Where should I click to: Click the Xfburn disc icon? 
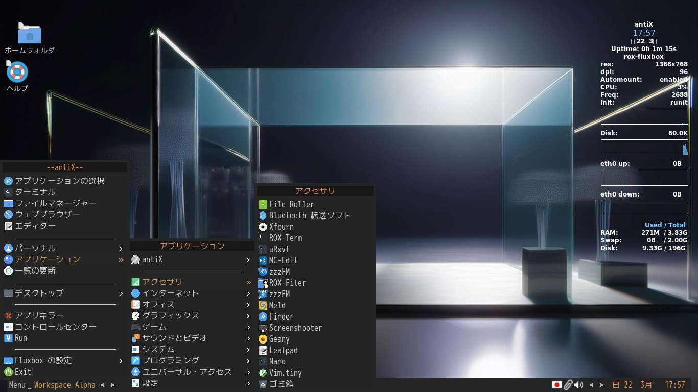point(263,227)
